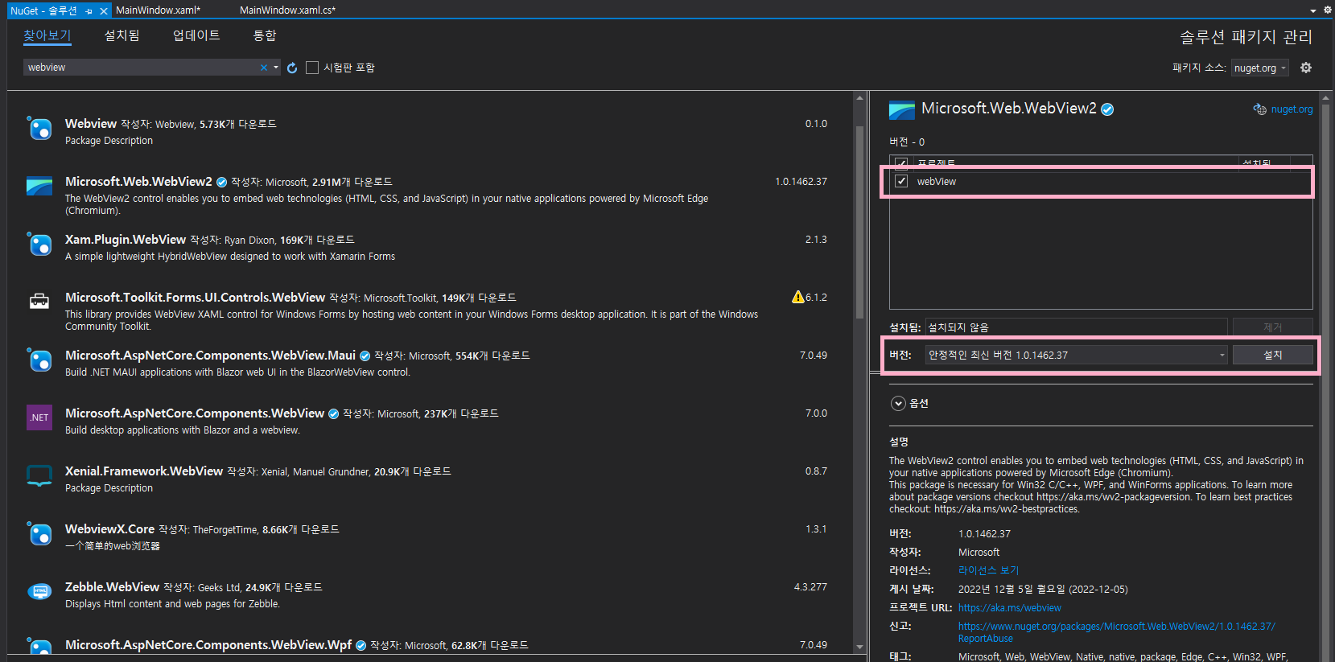Click the Webview 0.1.0 package icon
The image size is (1335, 662).
click(39, 128)
